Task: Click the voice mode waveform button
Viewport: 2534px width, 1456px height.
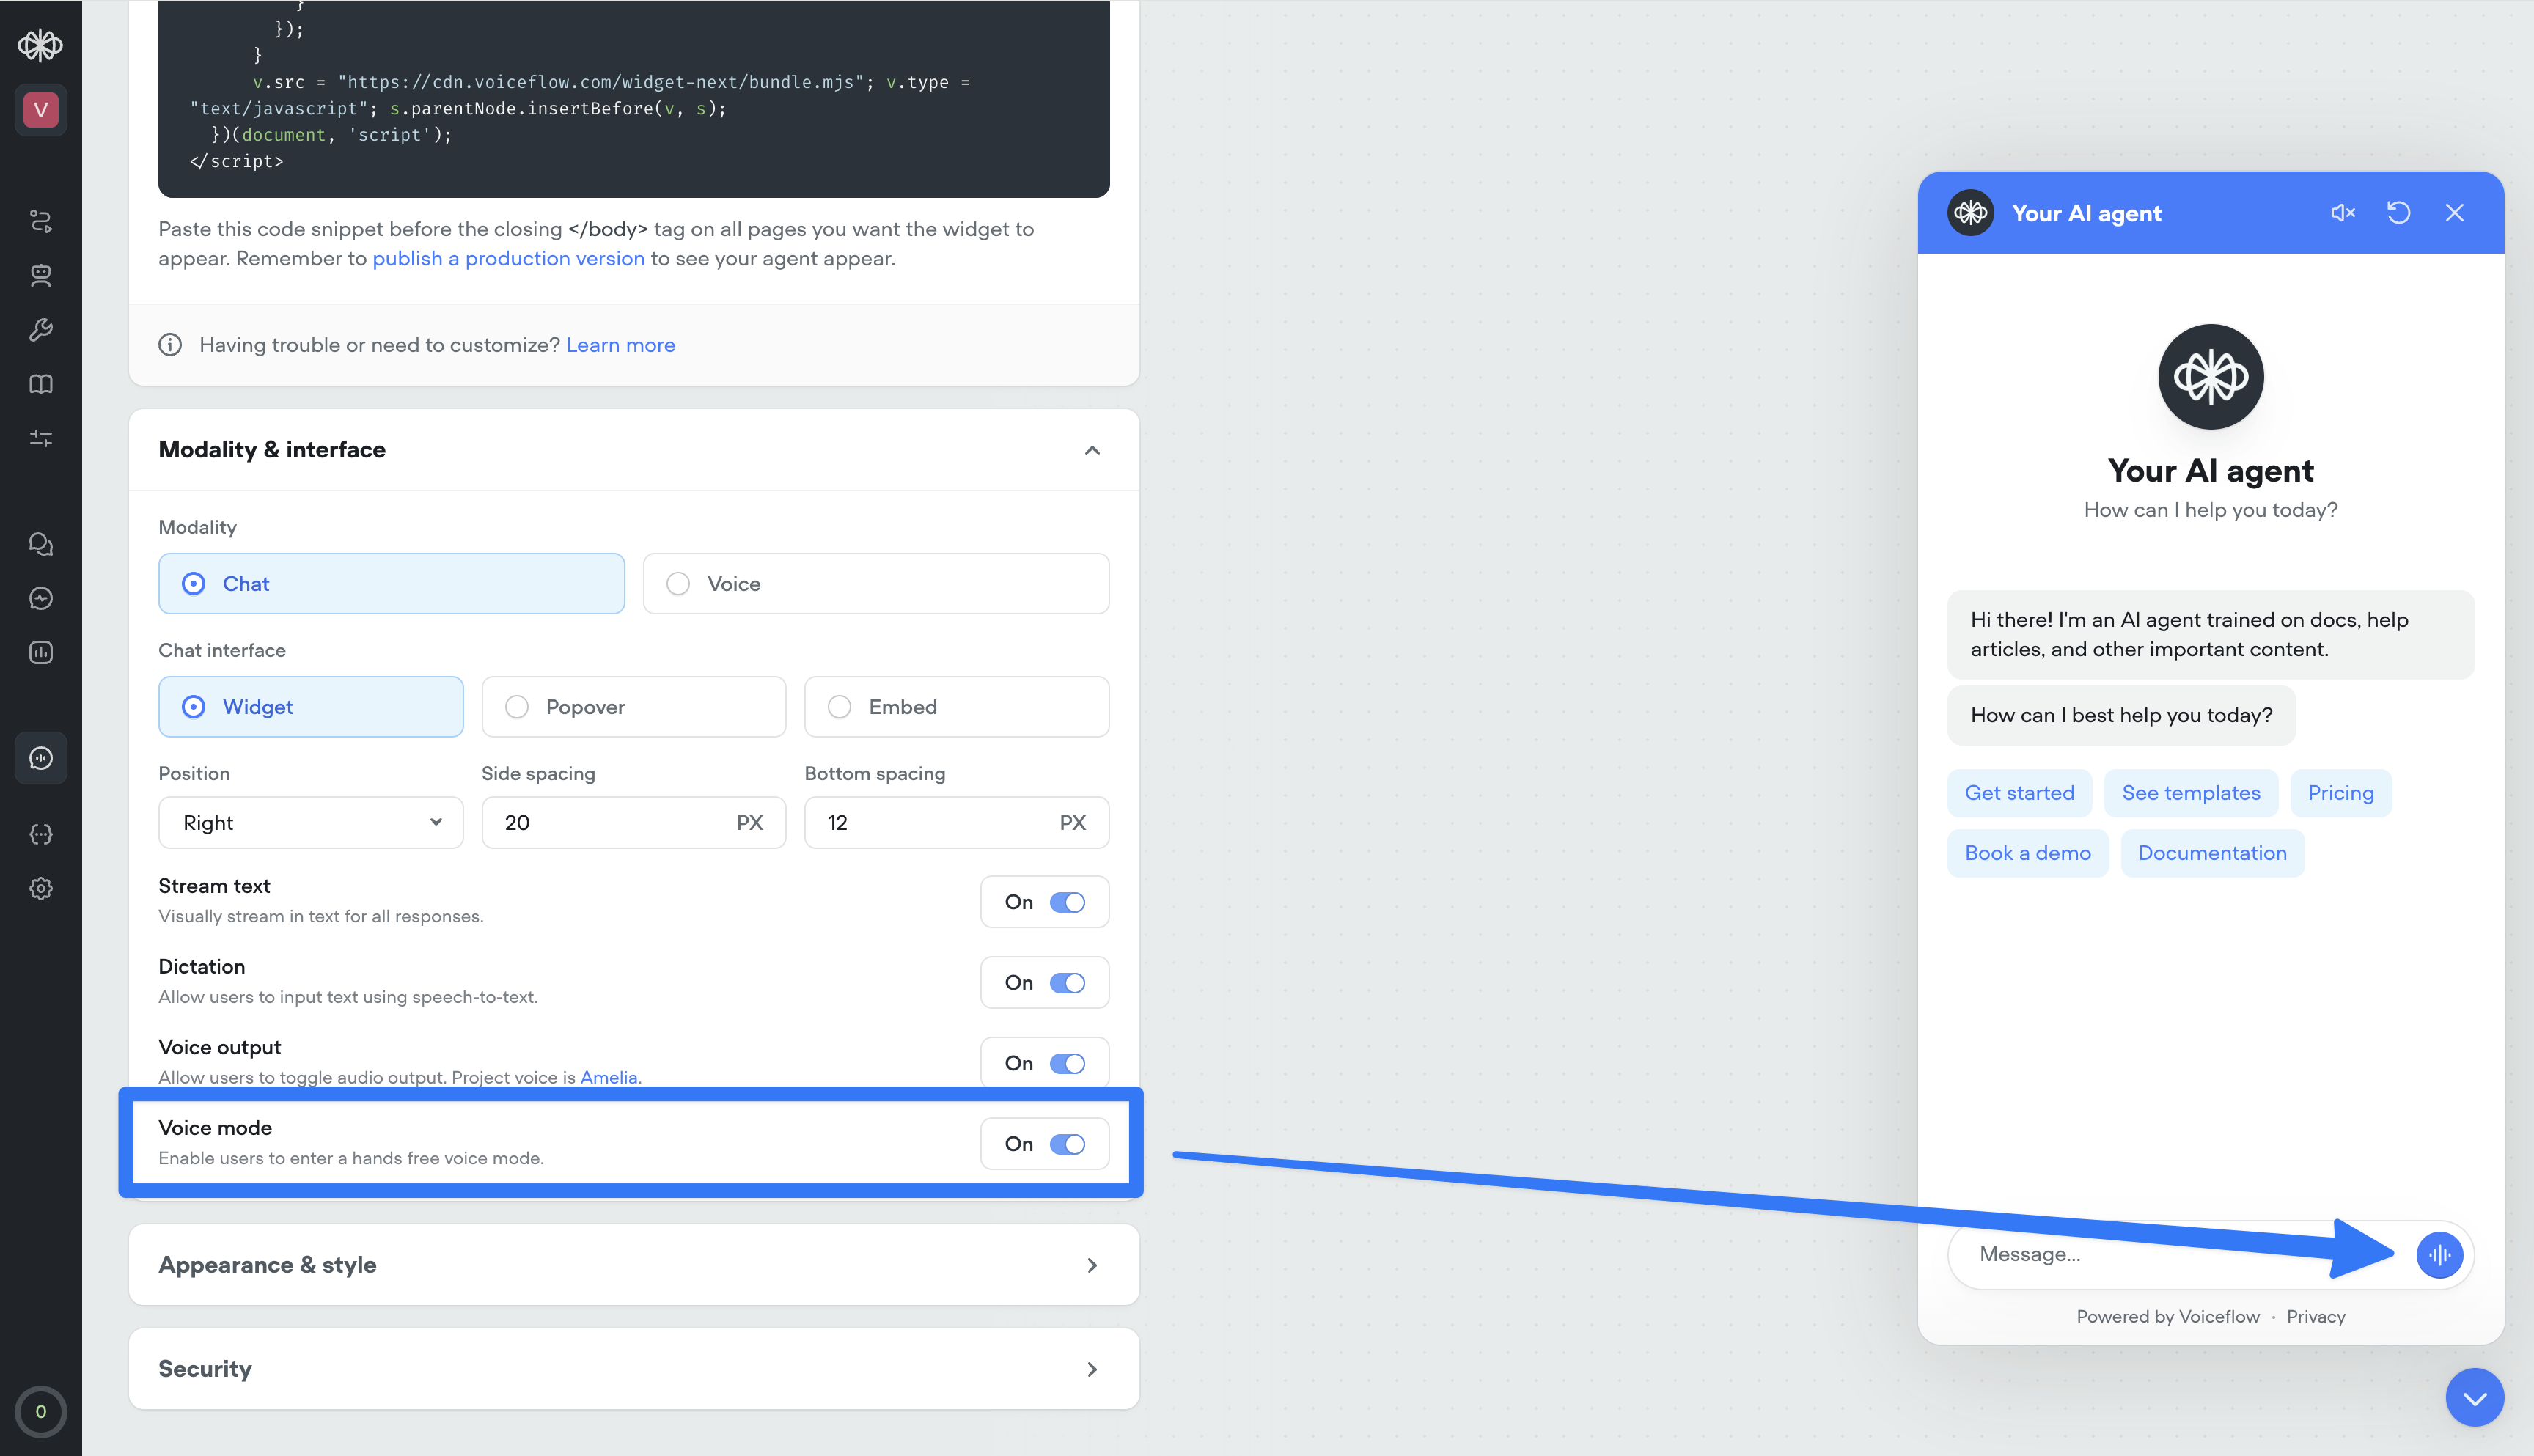Action: point(2439,1255)
